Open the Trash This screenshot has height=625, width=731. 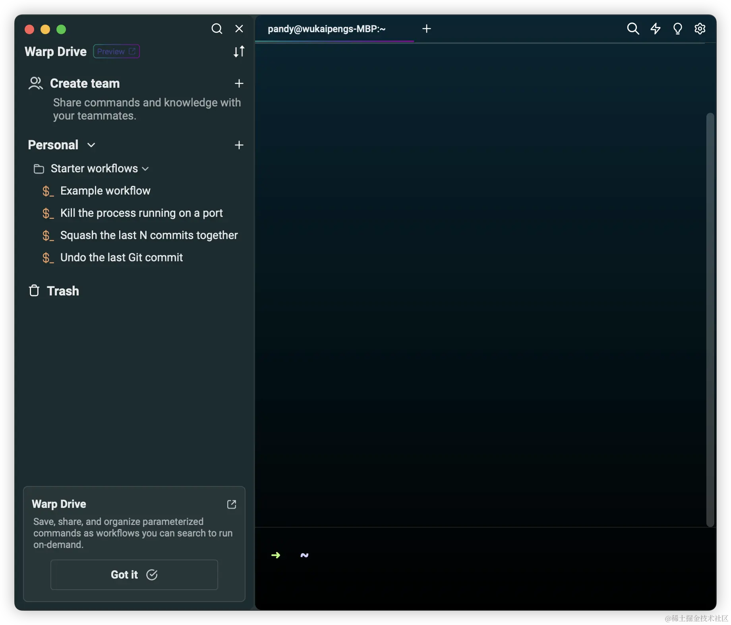(63, 291)
